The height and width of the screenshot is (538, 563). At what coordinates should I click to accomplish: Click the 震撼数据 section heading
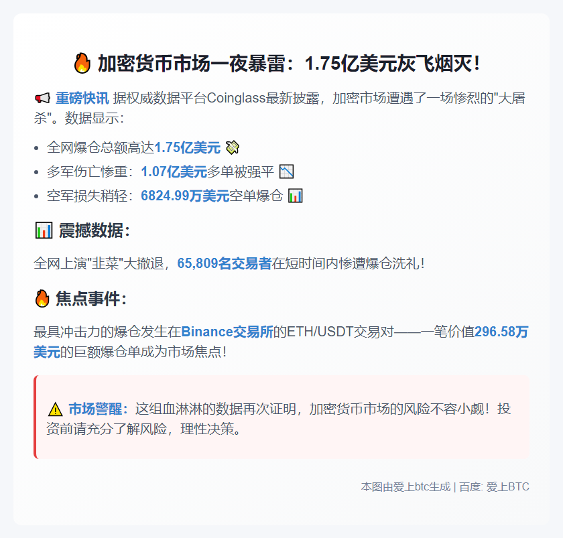[94, 230]
